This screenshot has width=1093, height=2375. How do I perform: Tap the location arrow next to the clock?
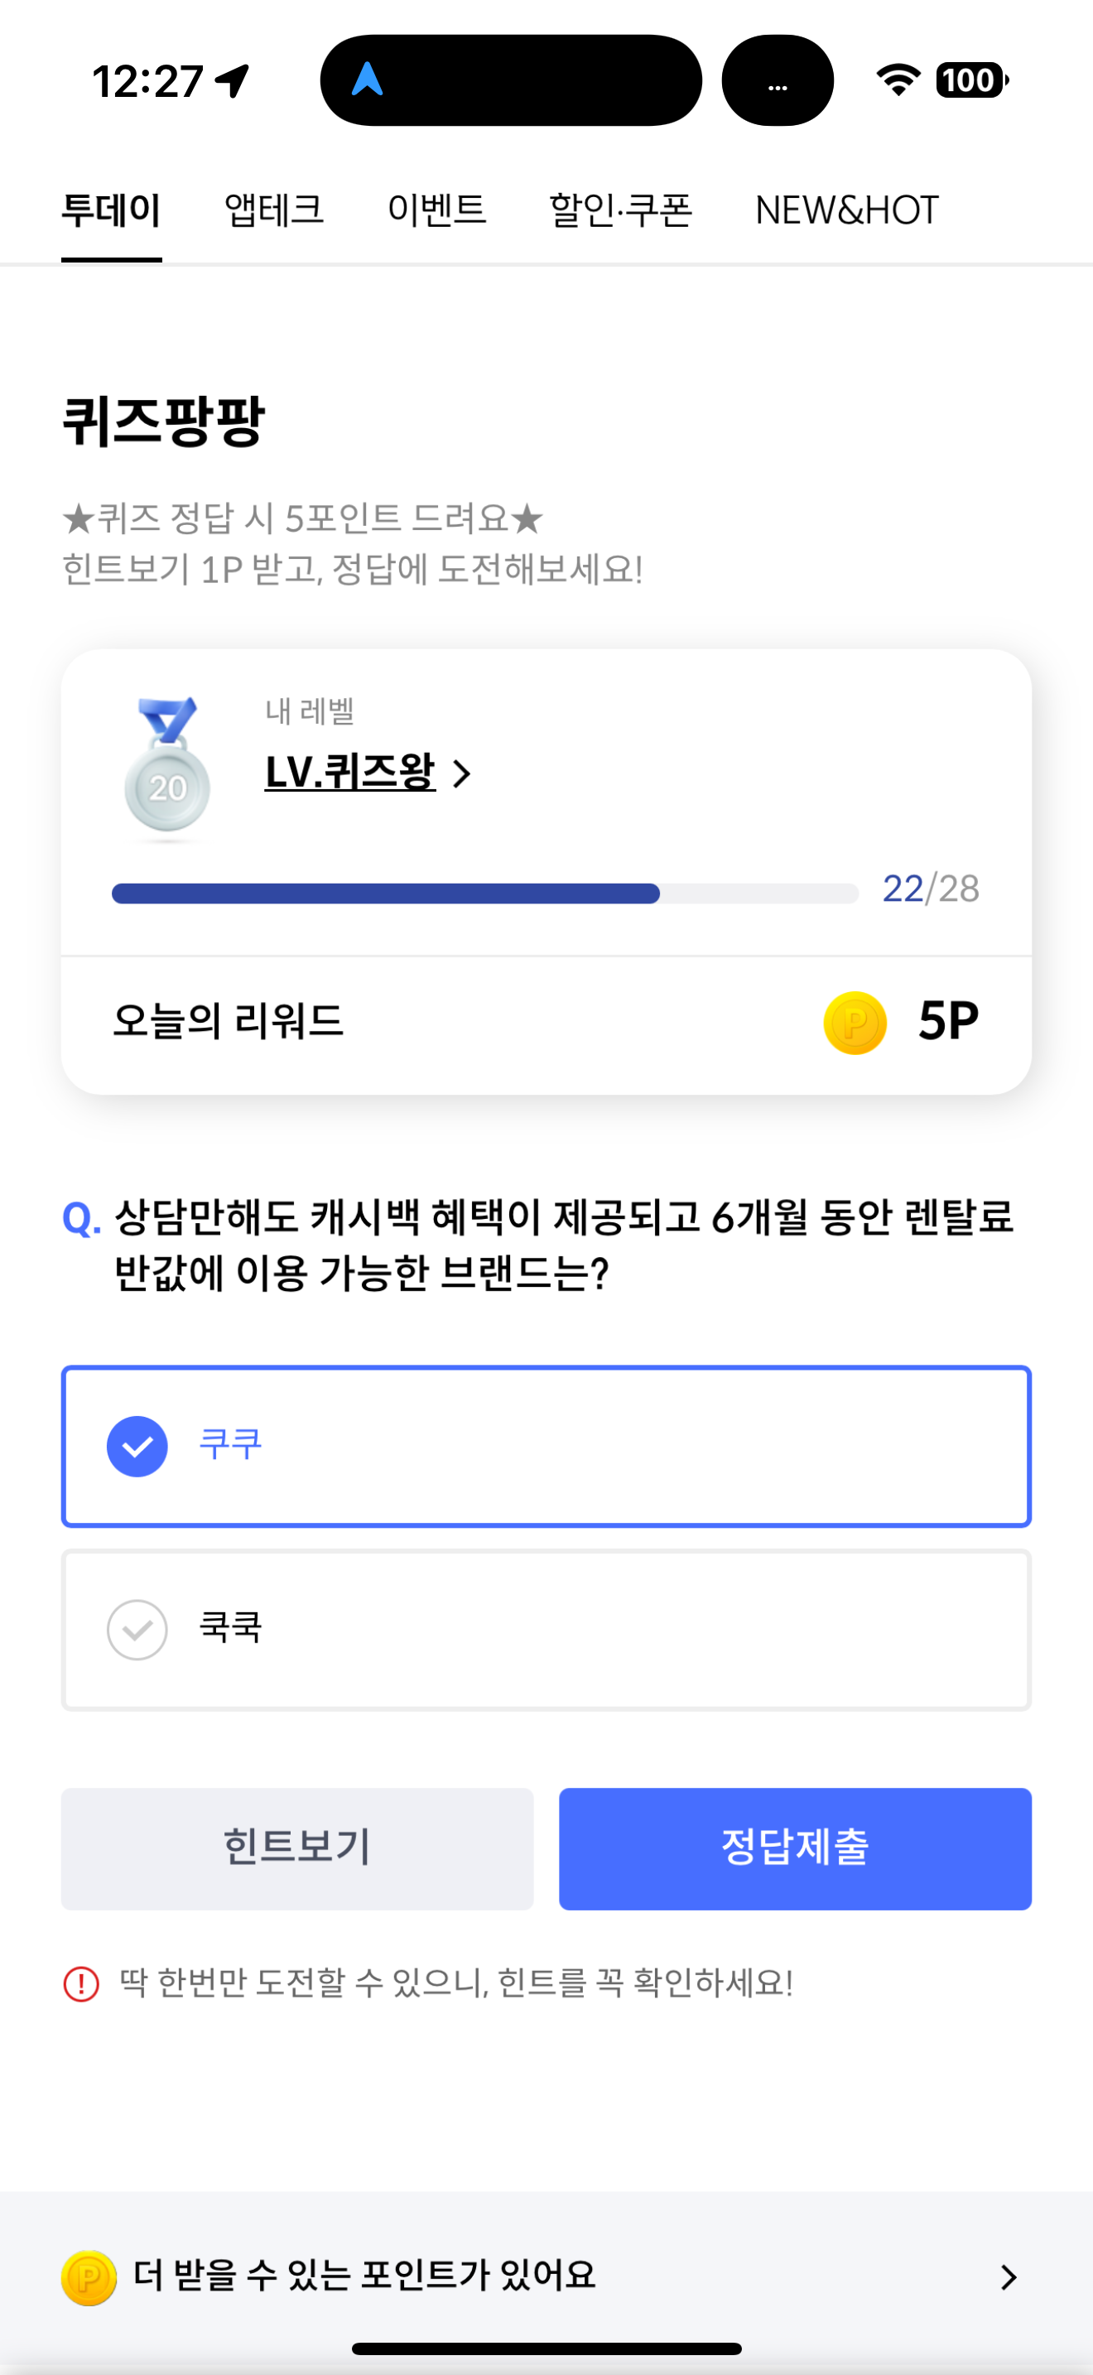(232, 81)
